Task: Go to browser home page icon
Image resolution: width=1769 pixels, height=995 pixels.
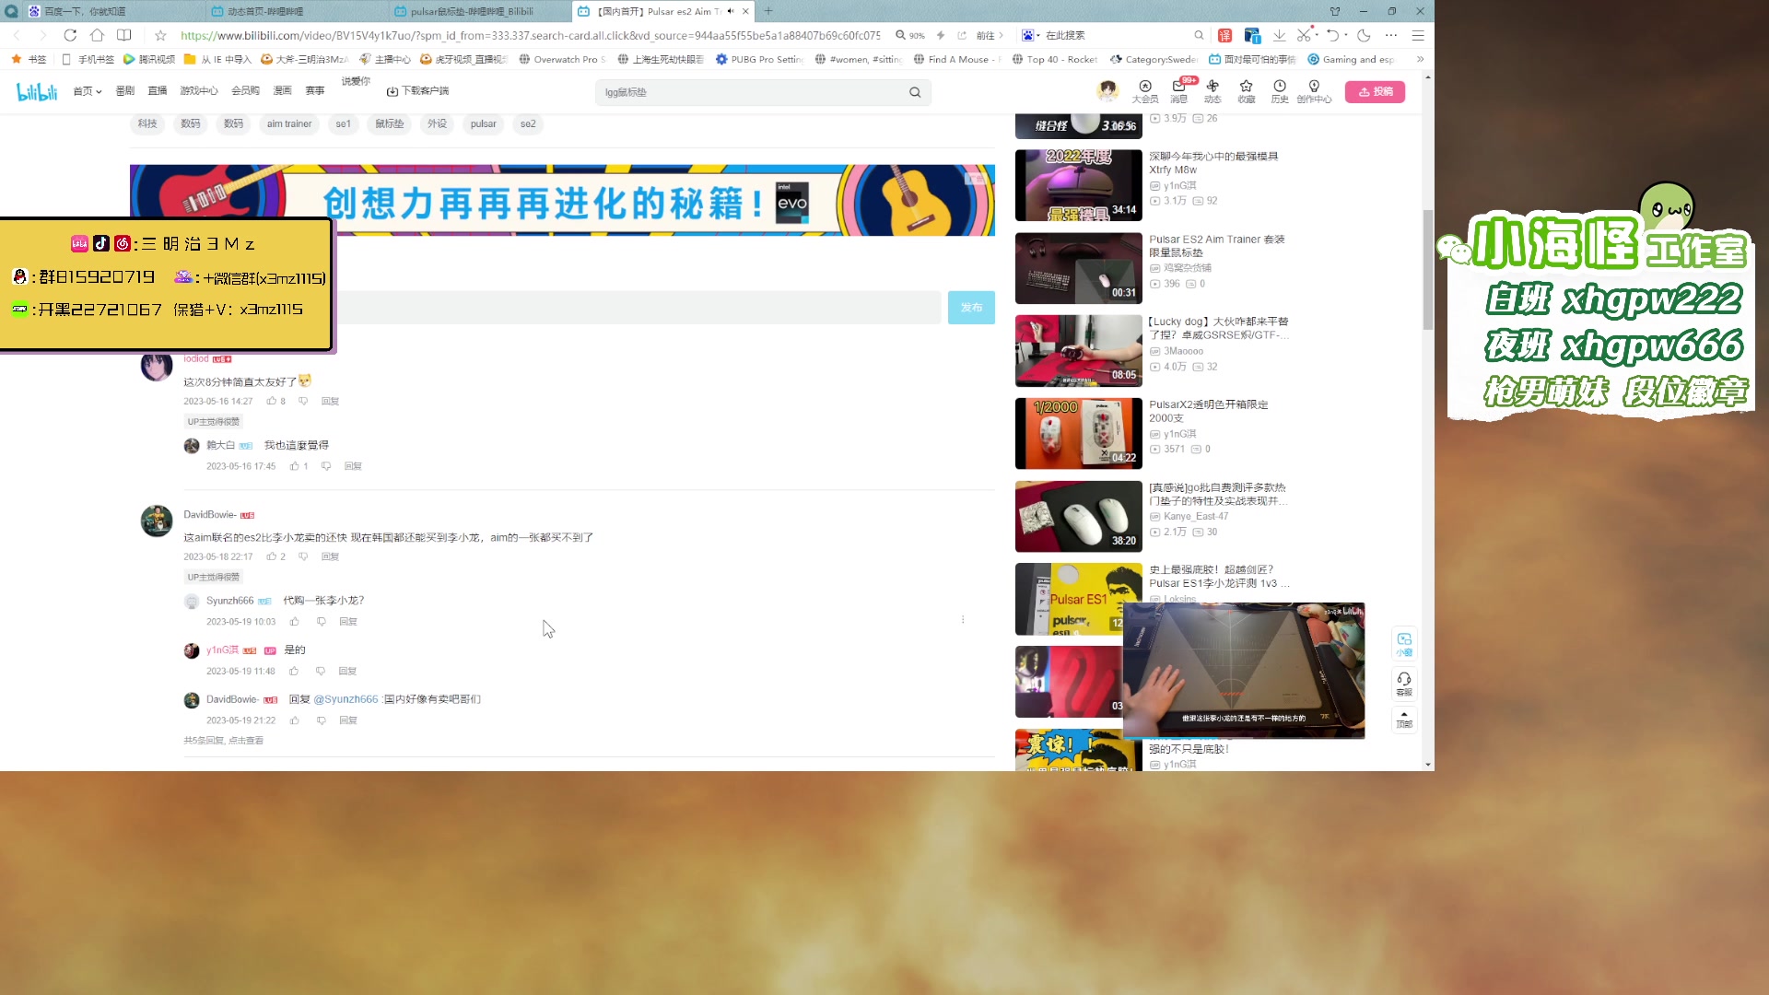Action: point(97,35)
